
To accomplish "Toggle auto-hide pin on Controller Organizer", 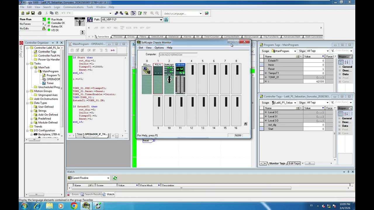I will [x=57, y=43].
